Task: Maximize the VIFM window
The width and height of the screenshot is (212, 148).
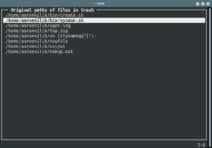Action: [203, 4]
